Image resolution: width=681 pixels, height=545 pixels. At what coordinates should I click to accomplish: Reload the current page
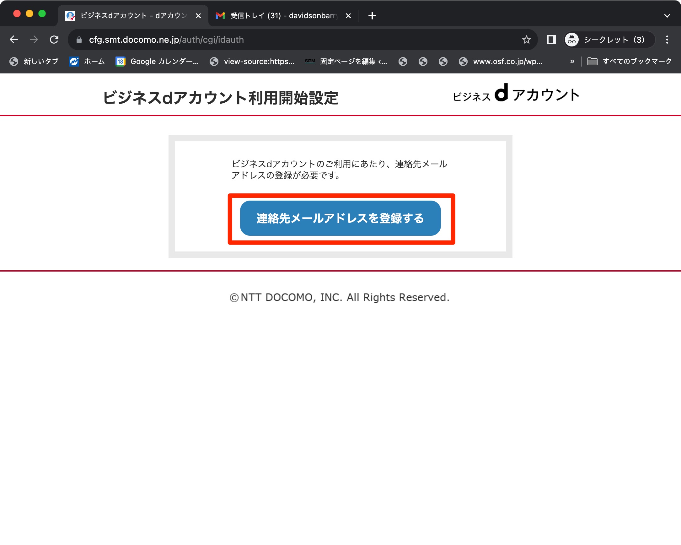coord(54,40)
